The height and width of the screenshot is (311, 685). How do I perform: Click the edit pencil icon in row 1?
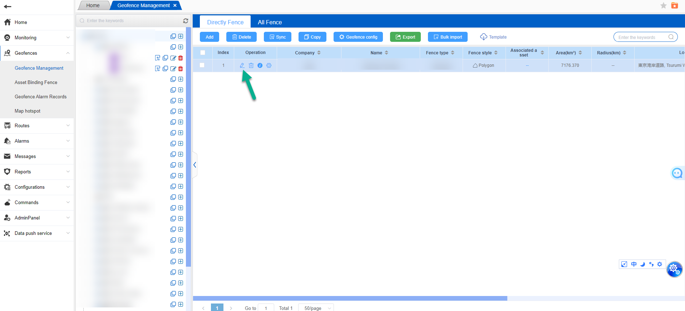coord(242,65)
